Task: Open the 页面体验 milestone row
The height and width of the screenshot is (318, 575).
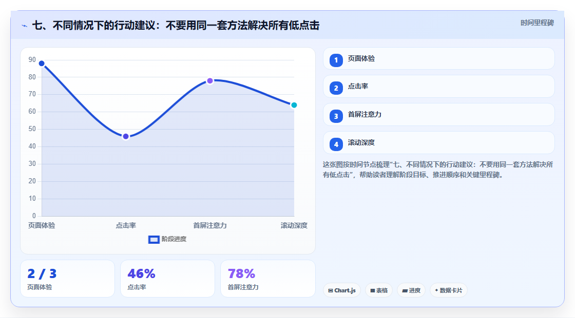Action: tap(438, 58)
